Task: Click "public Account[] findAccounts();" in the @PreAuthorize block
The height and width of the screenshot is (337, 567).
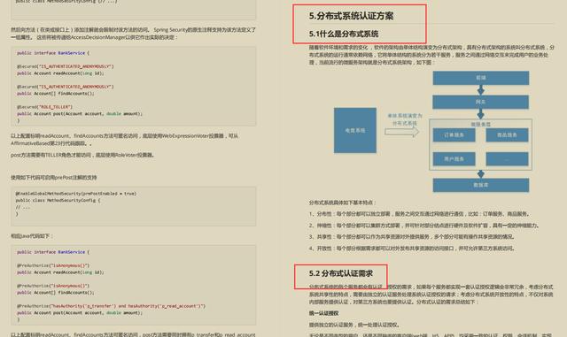Action: [55, 293]
